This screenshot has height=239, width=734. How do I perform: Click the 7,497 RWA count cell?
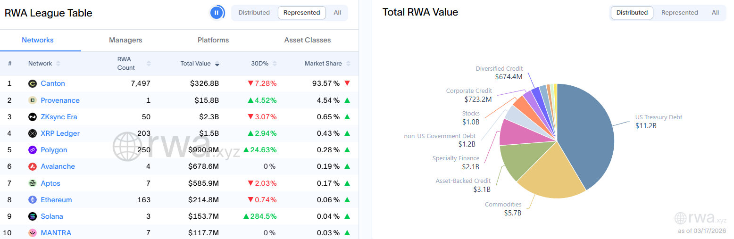click(141, 83)
